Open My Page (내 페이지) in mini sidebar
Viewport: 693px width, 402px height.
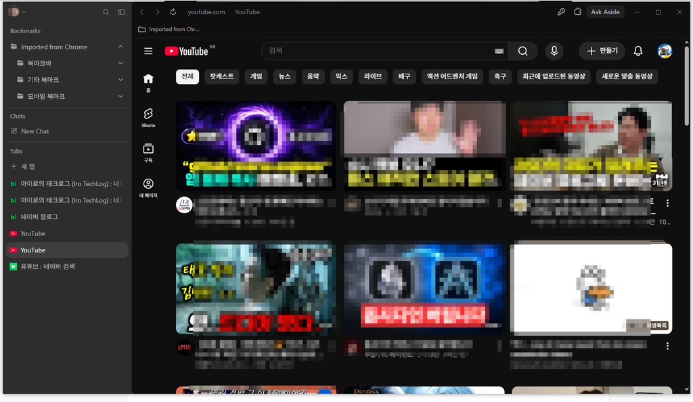coord(148,187)
